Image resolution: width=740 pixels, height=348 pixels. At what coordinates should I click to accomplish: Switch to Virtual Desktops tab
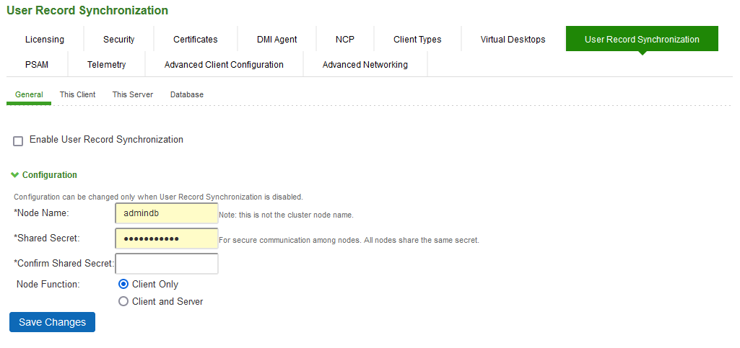point(513,40)
